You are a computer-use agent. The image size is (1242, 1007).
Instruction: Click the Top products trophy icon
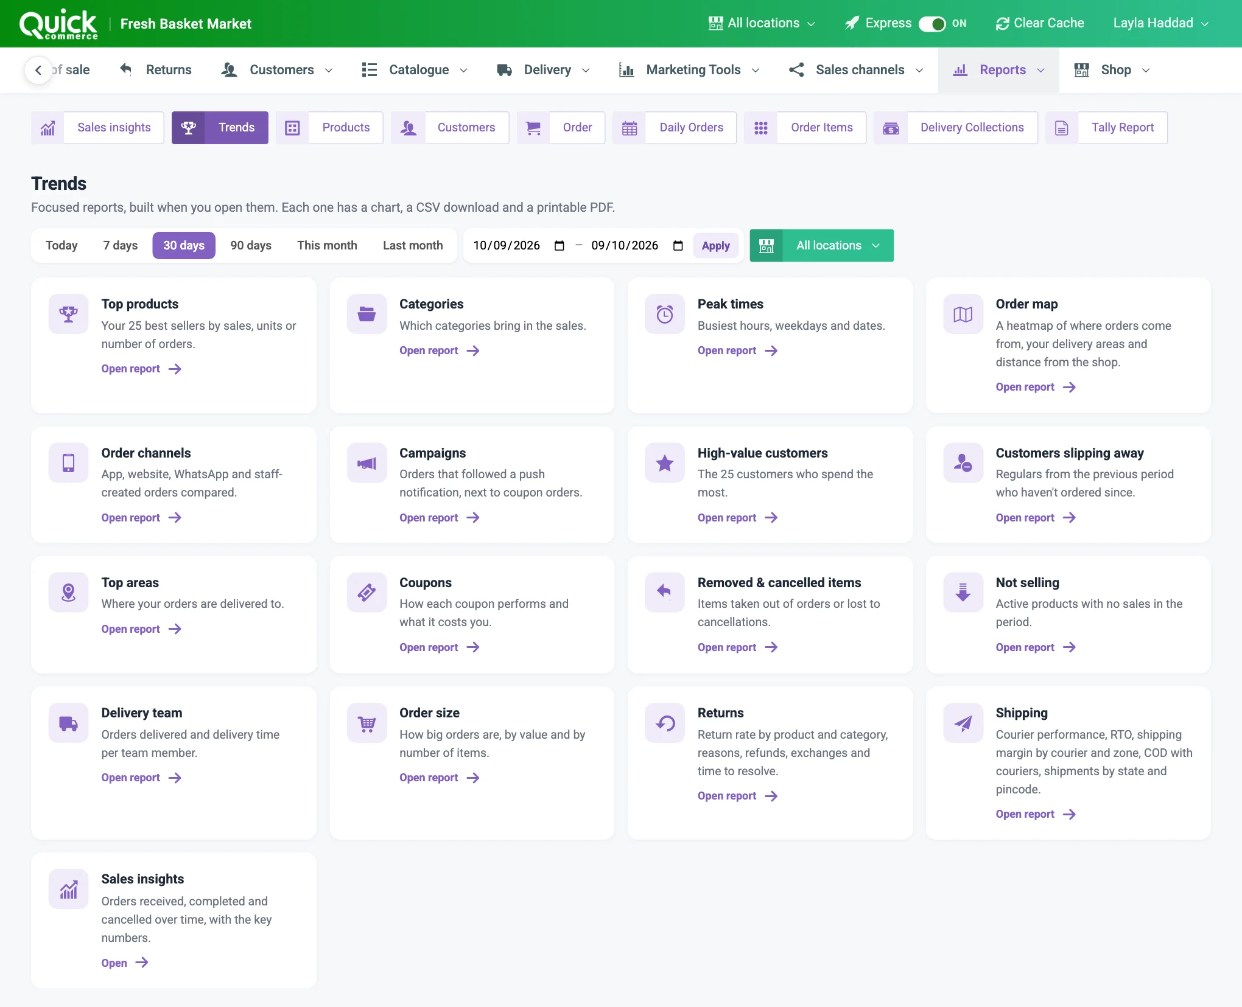coord(68,314)
